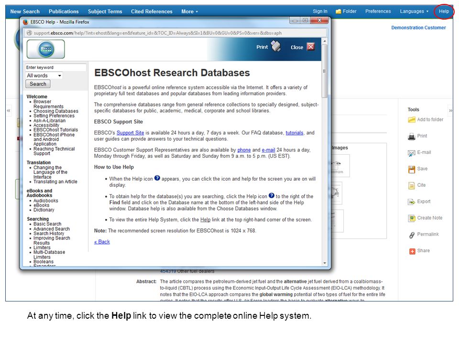The width and height of the screenshot is (459, 344).
Task: Open Dictionary help topic
Action: (x=44, y=210)
